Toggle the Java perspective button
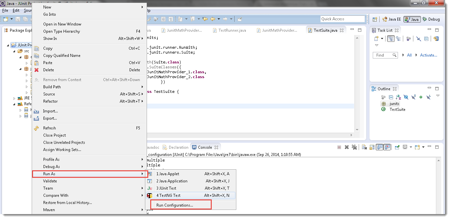Viewport: 450px width, 219px height. click(x=412, y=19)
